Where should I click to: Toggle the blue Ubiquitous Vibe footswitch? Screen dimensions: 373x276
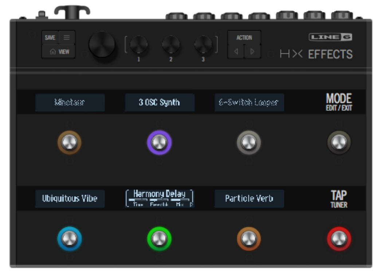[70, 238]
